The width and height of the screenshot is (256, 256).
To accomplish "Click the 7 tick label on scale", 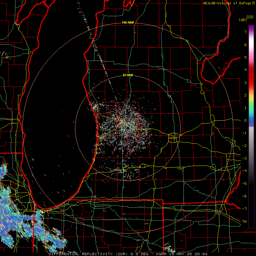I will click(245, 32).
